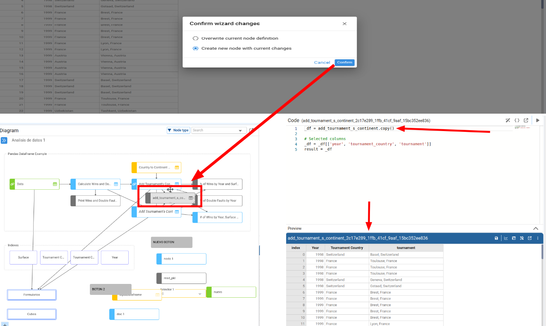Cancel the wizard changes dialog

322,63
